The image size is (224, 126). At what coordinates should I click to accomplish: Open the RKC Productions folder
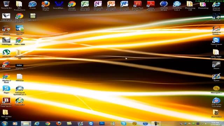(x=20, y=6)
